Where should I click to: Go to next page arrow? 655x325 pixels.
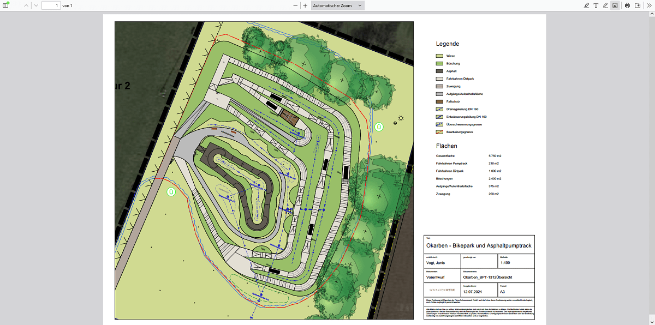(35, 5)
